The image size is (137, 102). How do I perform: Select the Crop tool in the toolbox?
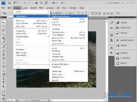point(4,38)
